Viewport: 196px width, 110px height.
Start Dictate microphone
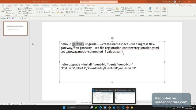coord(150,10)
